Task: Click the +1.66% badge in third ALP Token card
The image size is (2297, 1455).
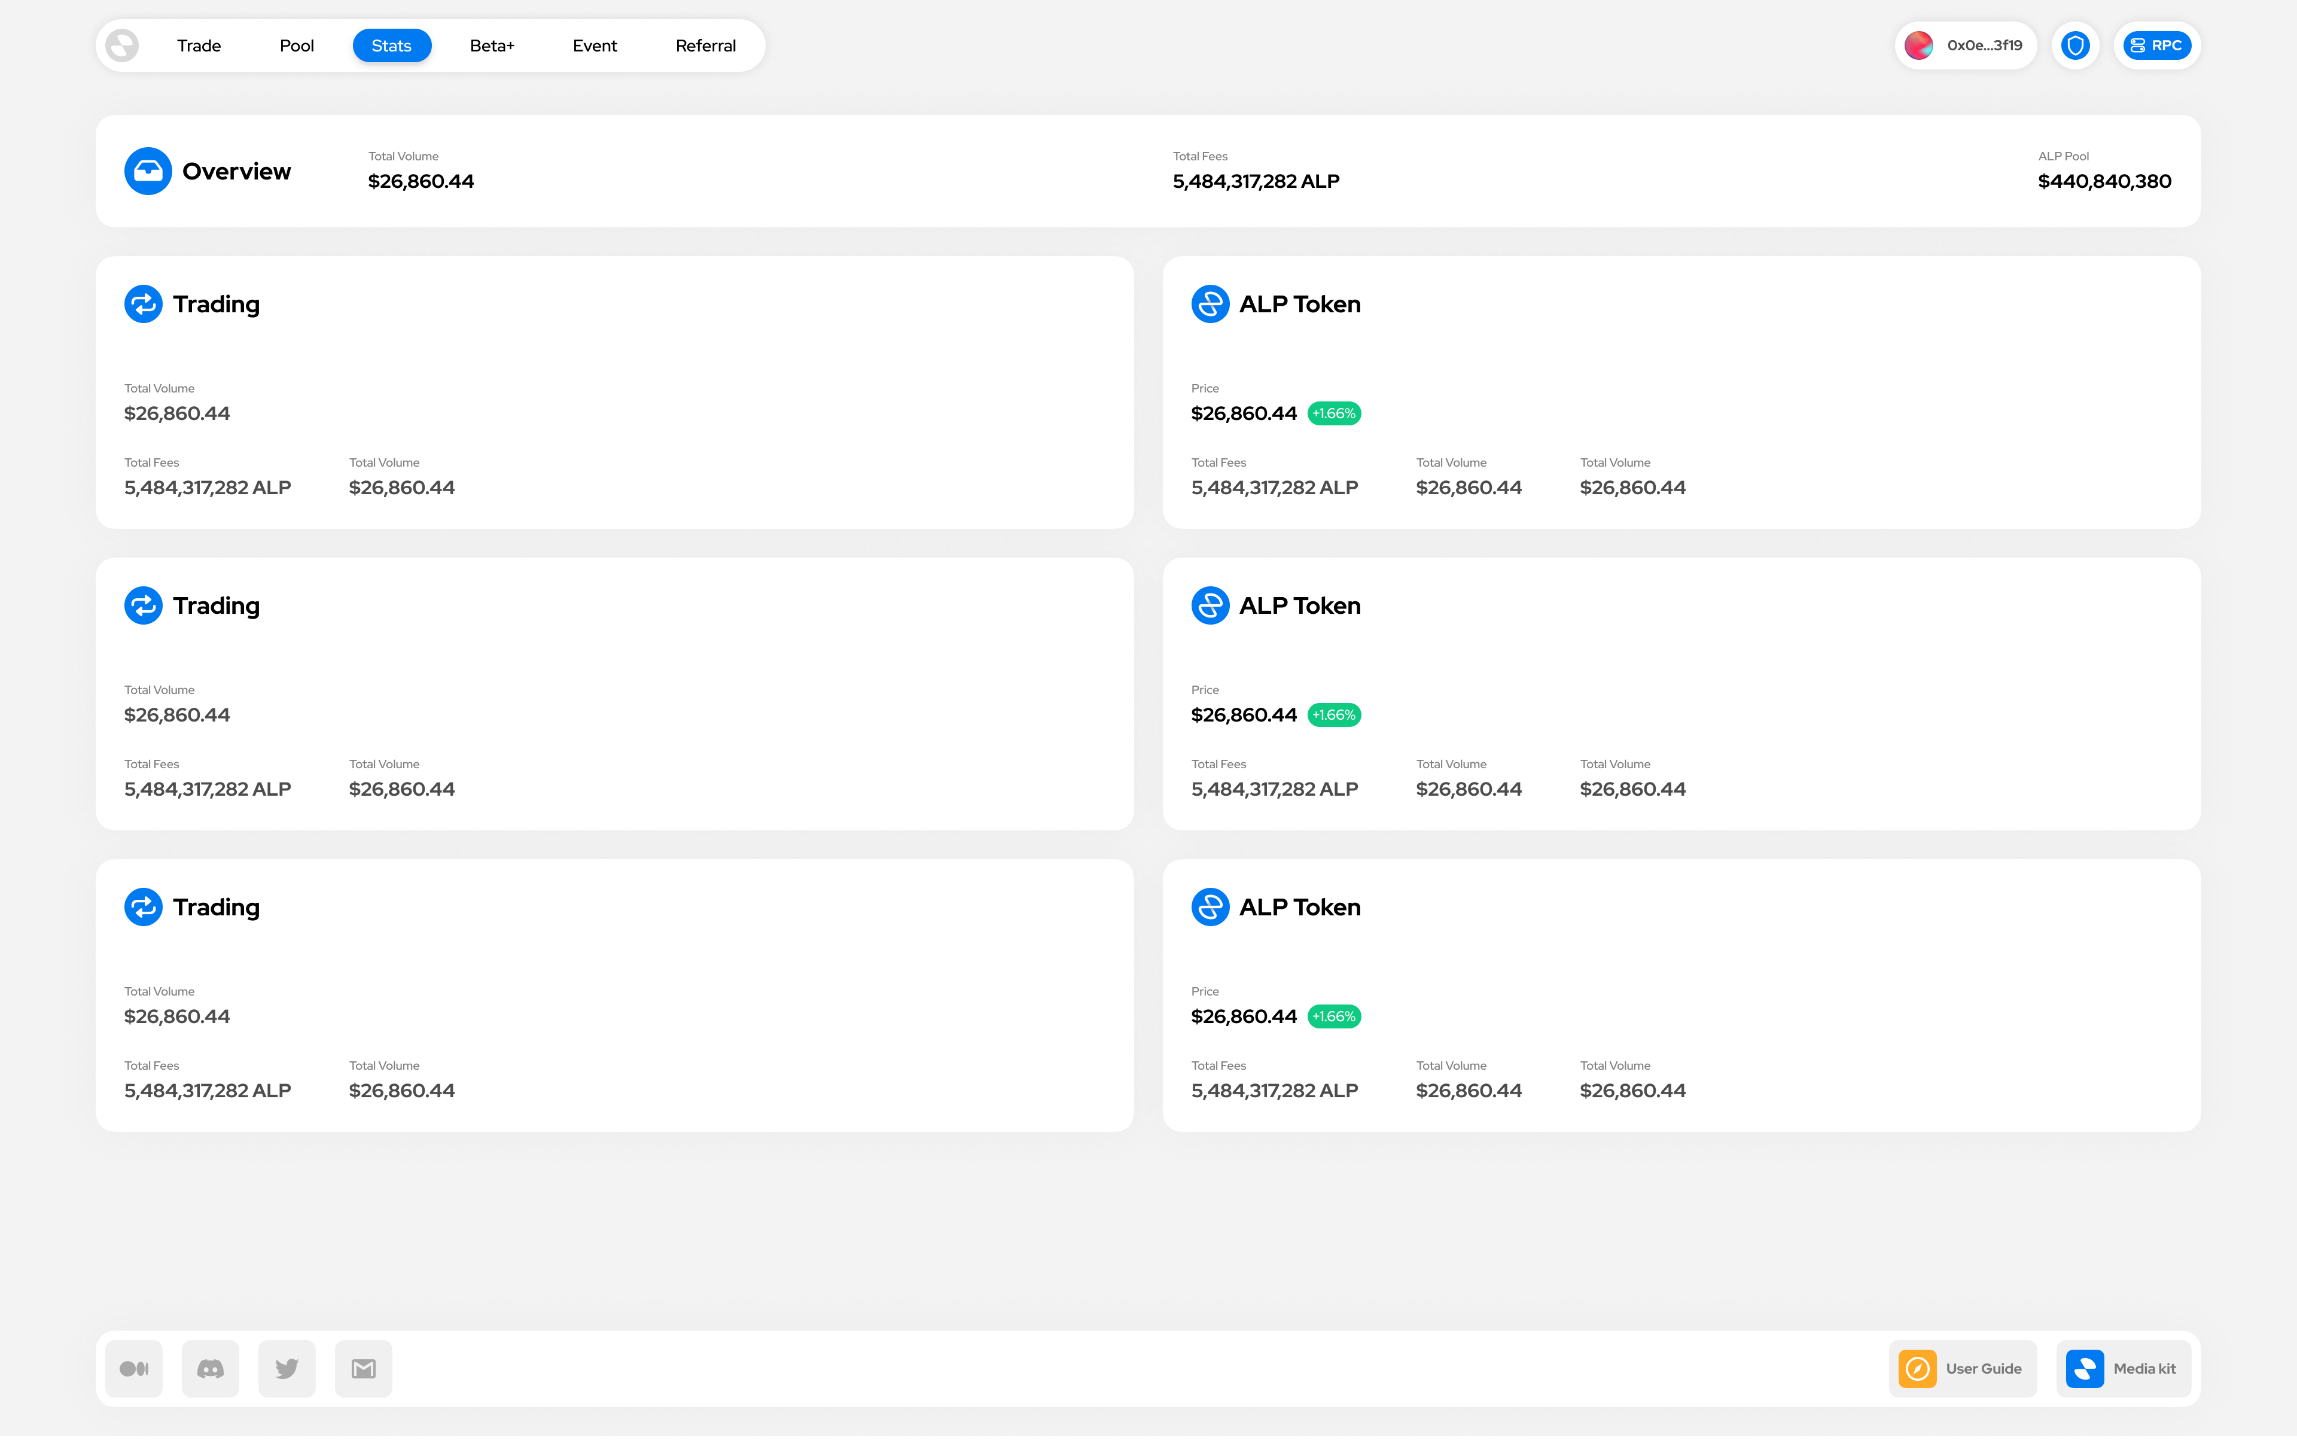Action: pyautogui.click(x=1333, y=1016)
